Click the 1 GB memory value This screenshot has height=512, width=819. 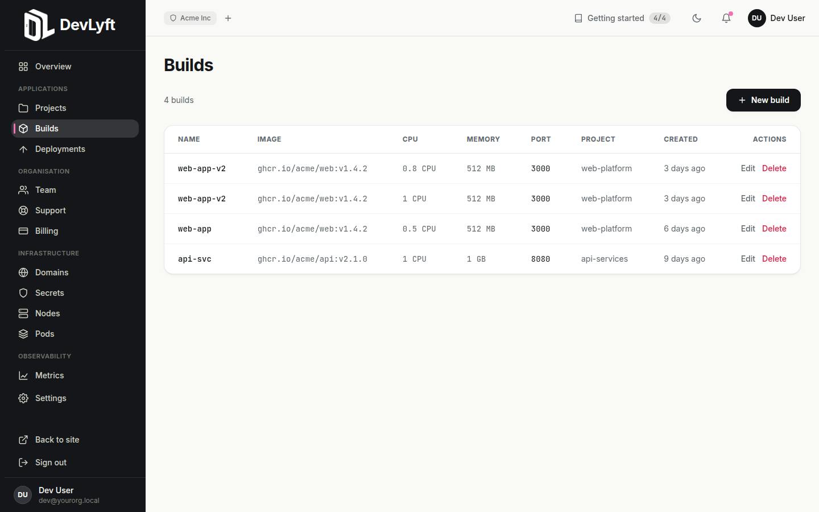click(476, 259)
